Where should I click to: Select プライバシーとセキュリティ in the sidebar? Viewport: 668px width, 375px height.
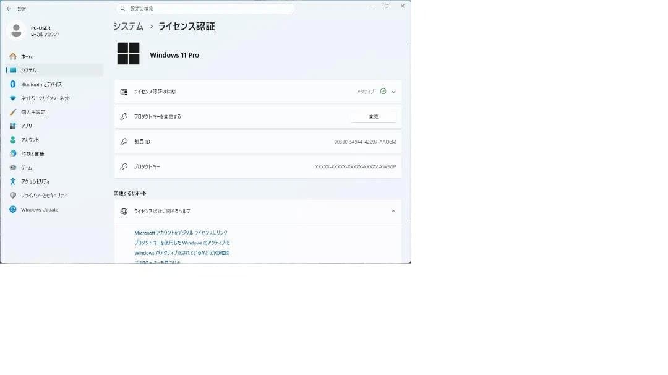click(x=44, y=196)
